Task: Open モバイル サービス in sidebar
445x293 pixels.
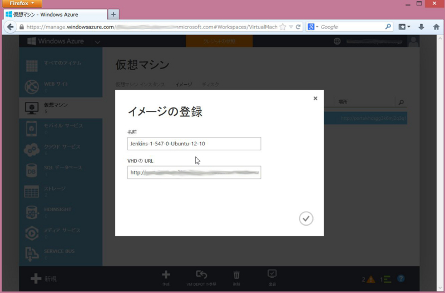Action: coord(61,129)
